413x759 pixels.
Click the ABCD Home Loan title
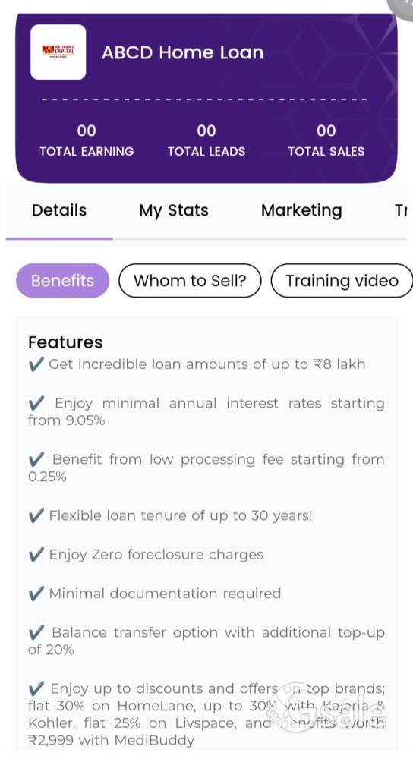pyautogui.click(x=182, y=52)
